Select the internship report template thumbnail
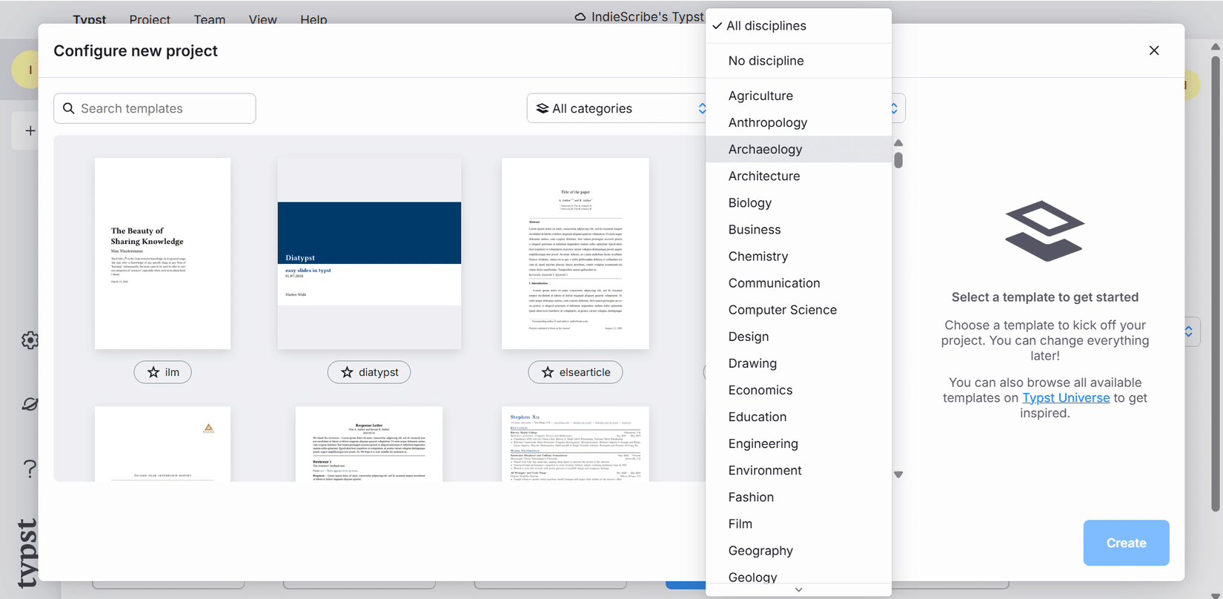The height and width of the screenshot is (599, 1223). pos(162,444)
